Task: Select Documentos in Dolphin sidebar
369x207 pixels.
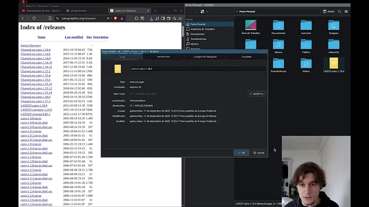Action: (x=210, y=34)
